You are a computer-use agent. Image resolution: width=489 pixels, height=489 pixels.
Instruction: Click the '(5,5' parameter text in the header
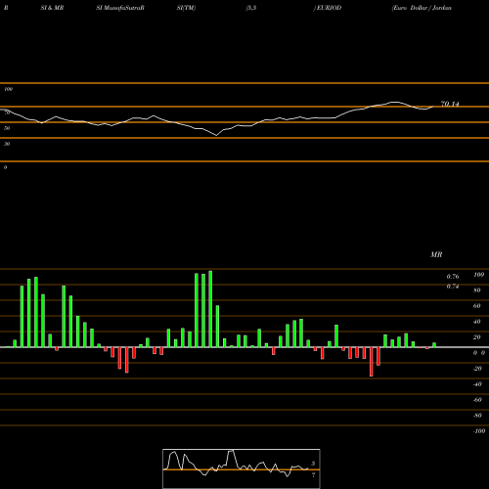[251, 8]
